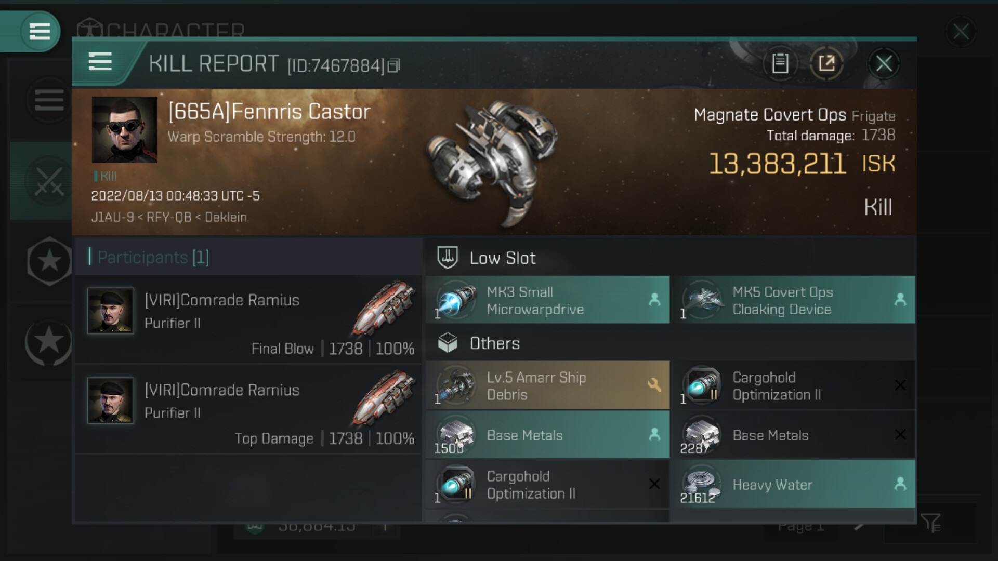Screen dimensions: 998x561
Task: Select the 1500 Base Metals stack
Action: pos(547,435)
